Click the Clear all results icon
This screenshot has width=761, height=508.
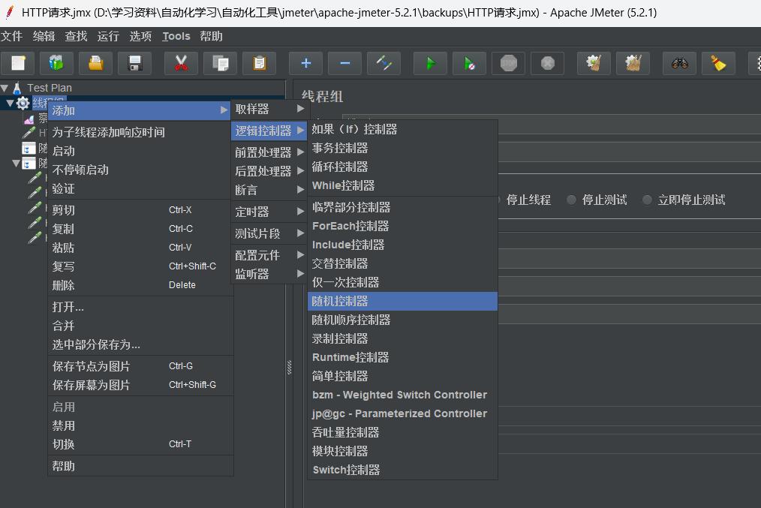[x=633, y=63]
